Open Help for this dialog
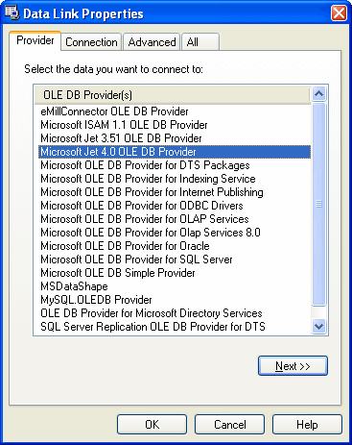 [x=307, y=425]
